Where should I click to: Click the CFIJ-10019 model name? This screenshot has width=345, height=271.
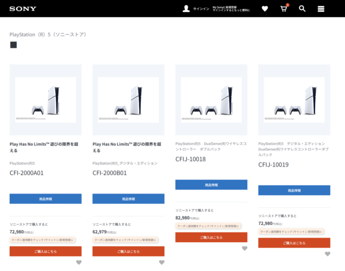point(274,165)
